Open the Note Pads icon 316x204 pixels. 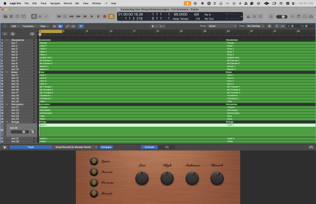pyautogui.click(x=299, y=16)
